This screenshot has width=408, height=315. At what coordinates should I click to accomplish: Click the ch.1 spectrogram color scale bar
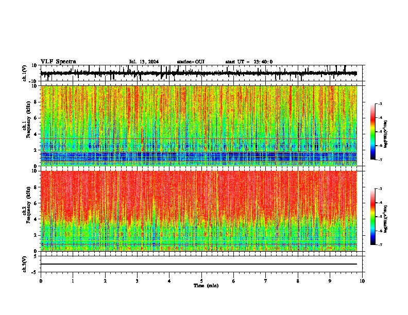click(373, 132)
